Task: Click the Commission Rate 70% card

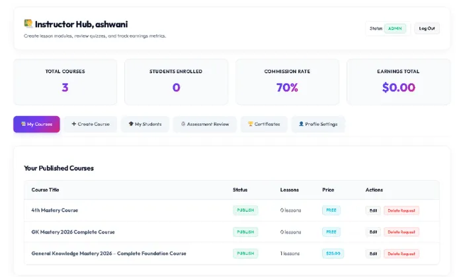Action: (287, 82)
